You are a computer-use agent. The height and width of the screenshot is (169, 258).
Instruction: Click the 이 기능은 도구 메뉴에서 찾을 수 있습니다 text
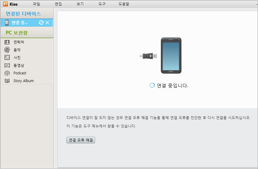[x=101, y=126]
